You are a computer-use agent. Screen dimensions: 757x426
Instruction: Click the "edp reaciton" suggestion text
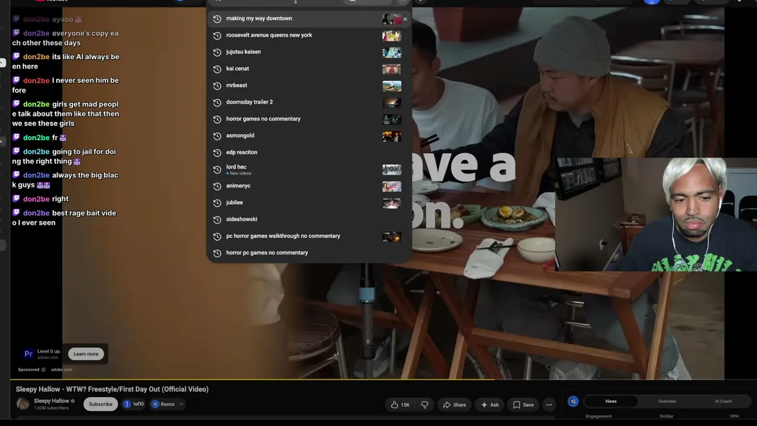coord(241,152)
